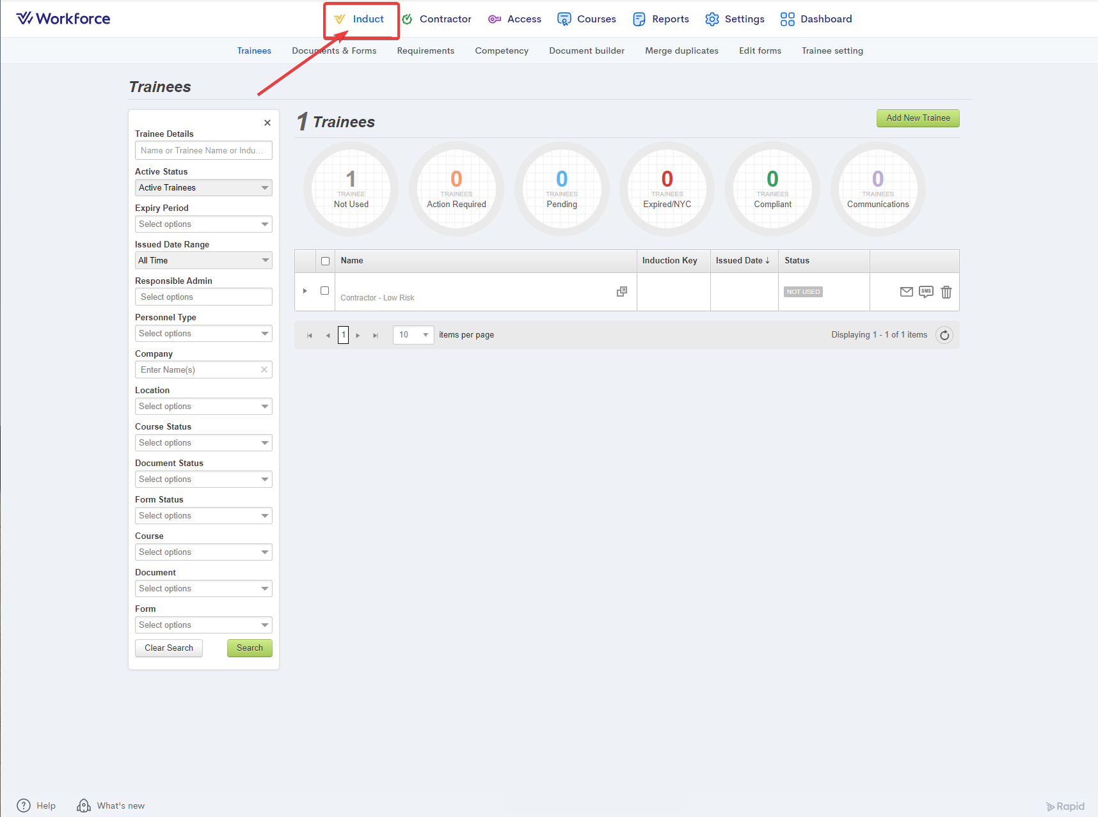
Task: Change the items per page dropdown
Action: [x=413, y=335]
